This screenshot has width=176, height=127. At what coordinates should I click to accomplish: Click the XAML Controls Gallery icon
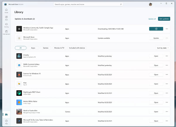tap(19, 65)
